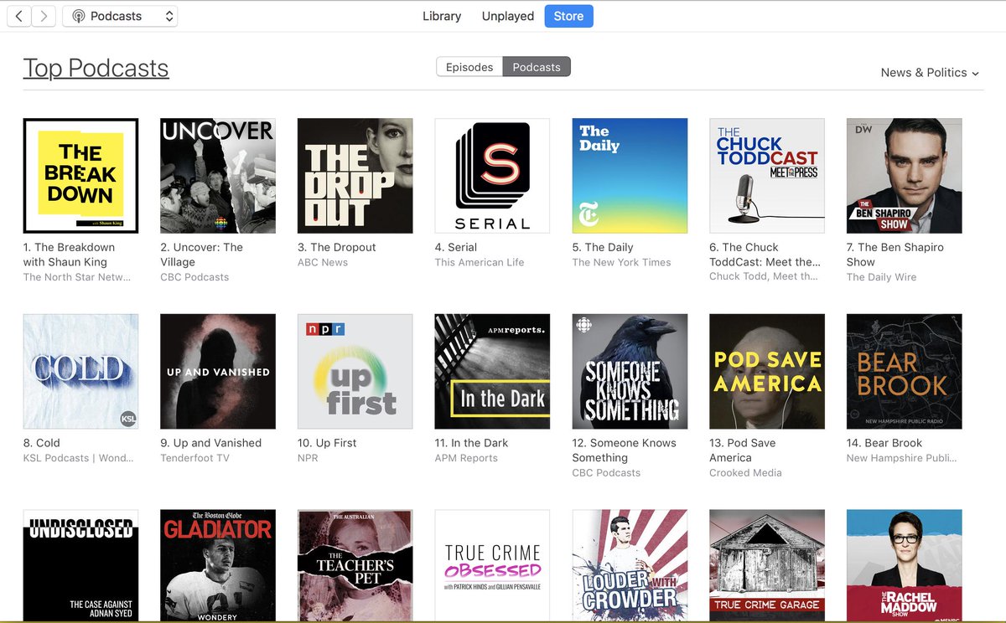The image size is (1006, 623).
Task: Open the Pod Save America artwork
Action: pyautogui.click(x=767, y=372)
